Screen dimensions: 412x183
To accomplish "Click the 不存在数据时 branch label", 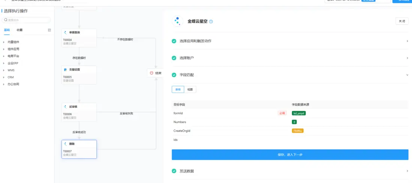I will tap(125, 39).
